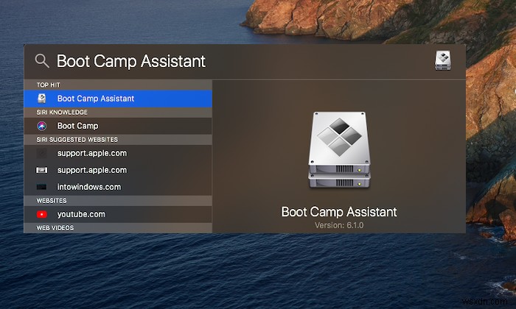
Task: Click the large Boot Camp Assistant preview icon
Action: click(x=339, y=150)
